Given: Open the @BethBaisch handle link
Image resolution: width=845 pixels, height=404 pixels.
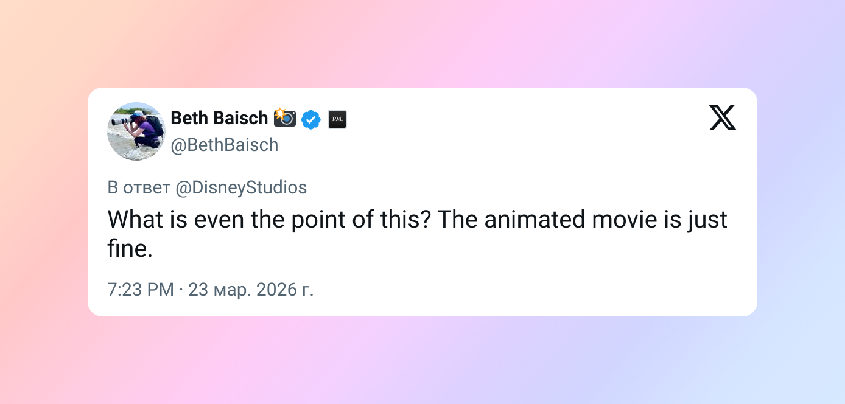Looking at the screenshot, I should click(x=224, y=145).
